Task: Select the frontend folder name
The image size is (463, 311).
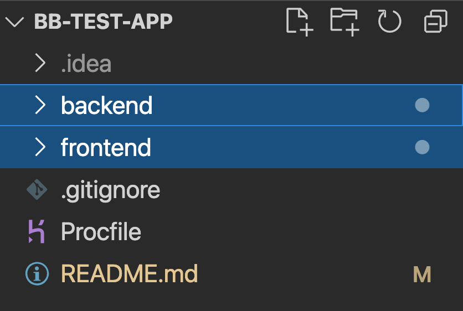Action: pos(106,147)
